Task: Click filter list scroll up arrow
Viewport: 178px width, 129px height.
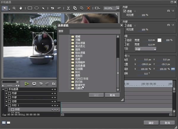Action: coord(118,36)
